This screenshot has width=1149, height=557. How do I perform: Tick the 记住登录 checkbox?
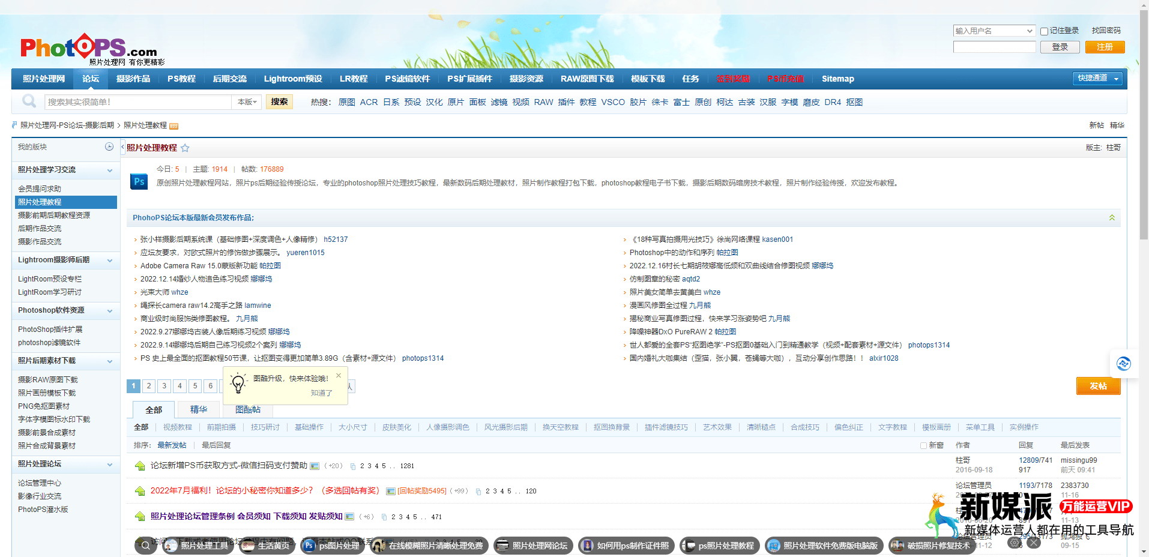click(x=1044, y=31)
